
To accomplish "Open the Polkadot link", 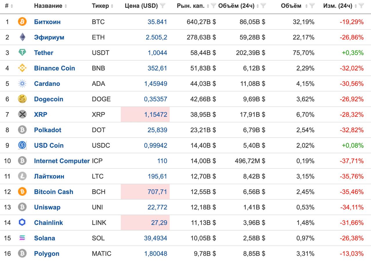I will click(48, 130).
